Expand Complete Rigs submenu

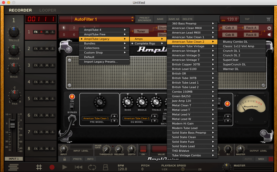coord(148,43)
